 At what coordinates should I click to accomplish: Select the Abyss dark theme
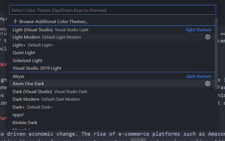19,76
